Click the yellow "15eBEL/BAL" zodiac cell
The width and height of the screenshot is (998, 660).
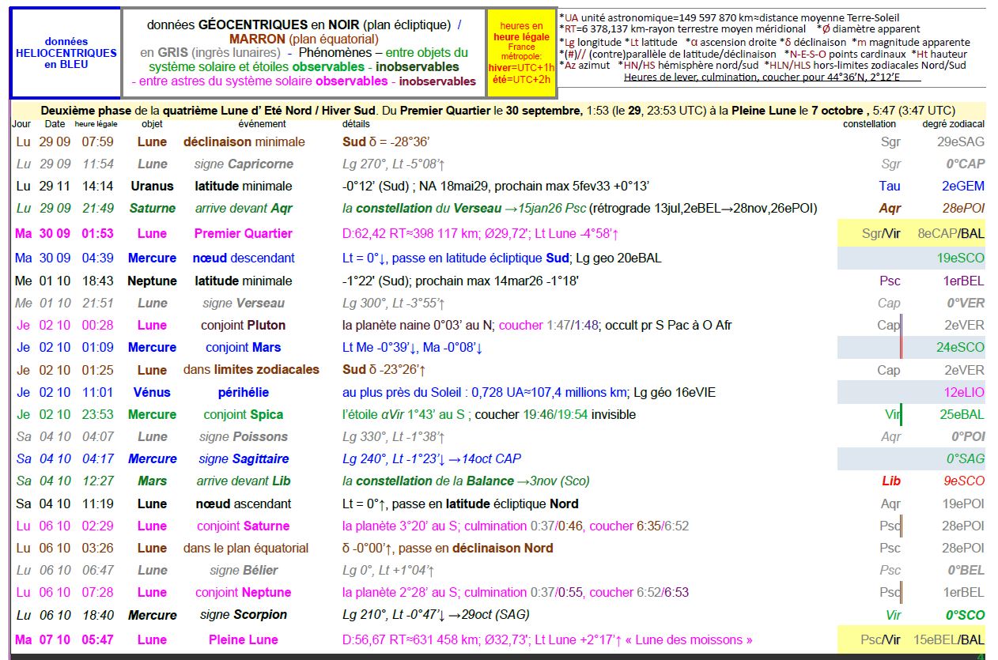tap(948, 639)
